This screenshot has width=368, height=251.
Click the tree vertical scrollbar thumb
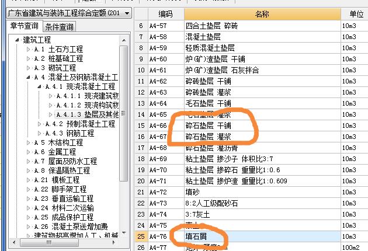point(123,114)
